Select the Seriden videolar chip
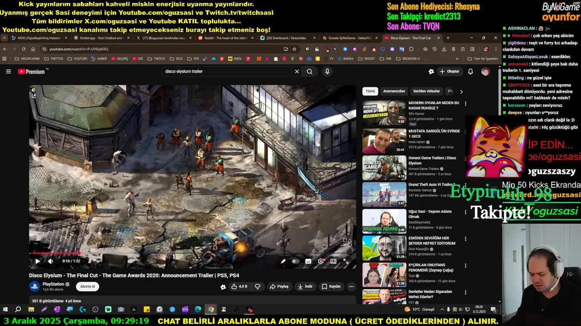The width and height of the screenshot is (581, 326). 426,91
